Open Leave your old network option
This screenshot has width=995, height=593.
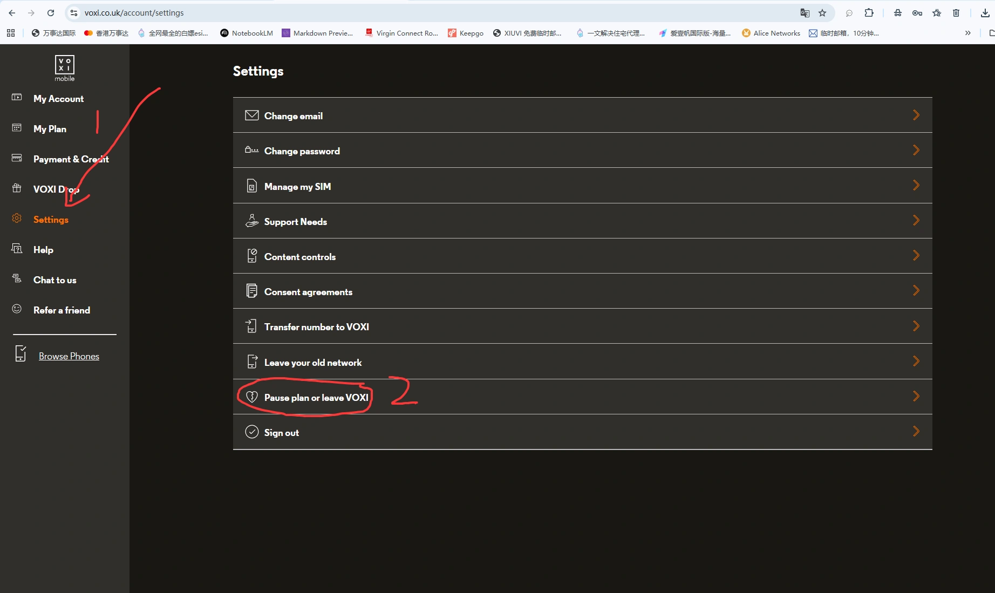pyautogui.click(x=313, y=363)
